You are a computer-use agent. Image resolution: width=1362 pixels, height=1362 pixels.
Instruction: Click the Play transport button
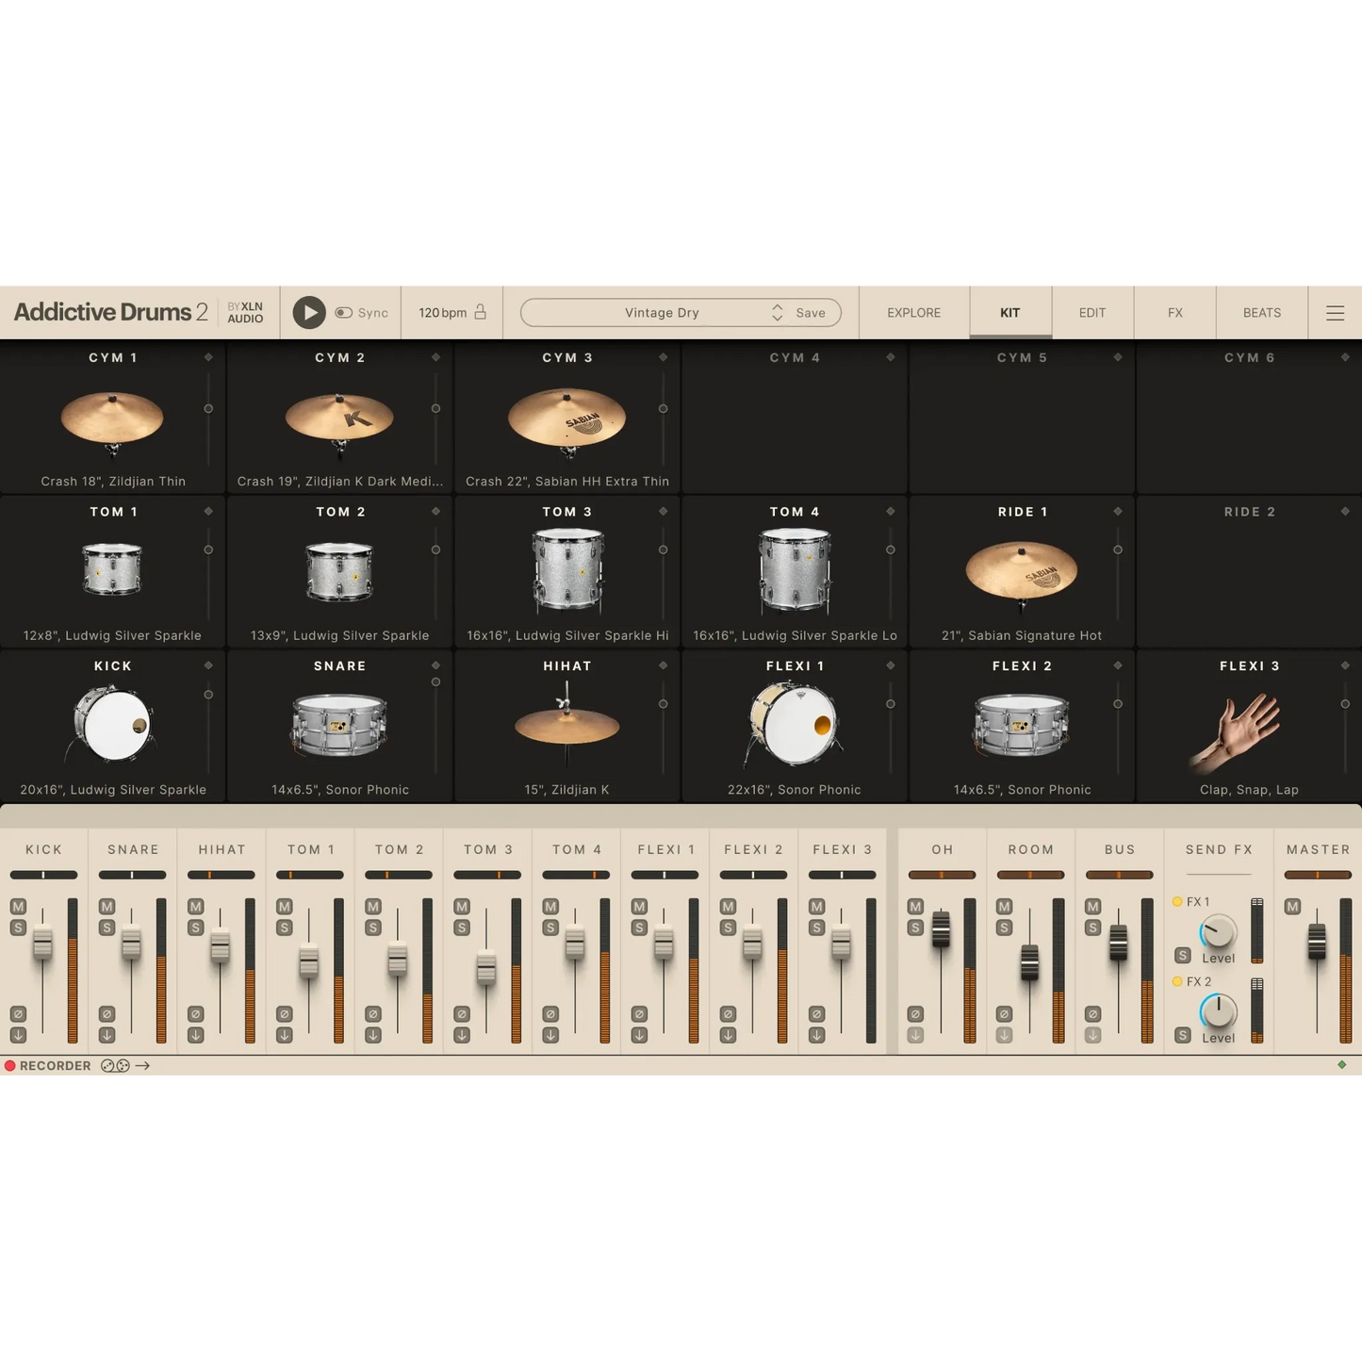(x=308, y=312)
